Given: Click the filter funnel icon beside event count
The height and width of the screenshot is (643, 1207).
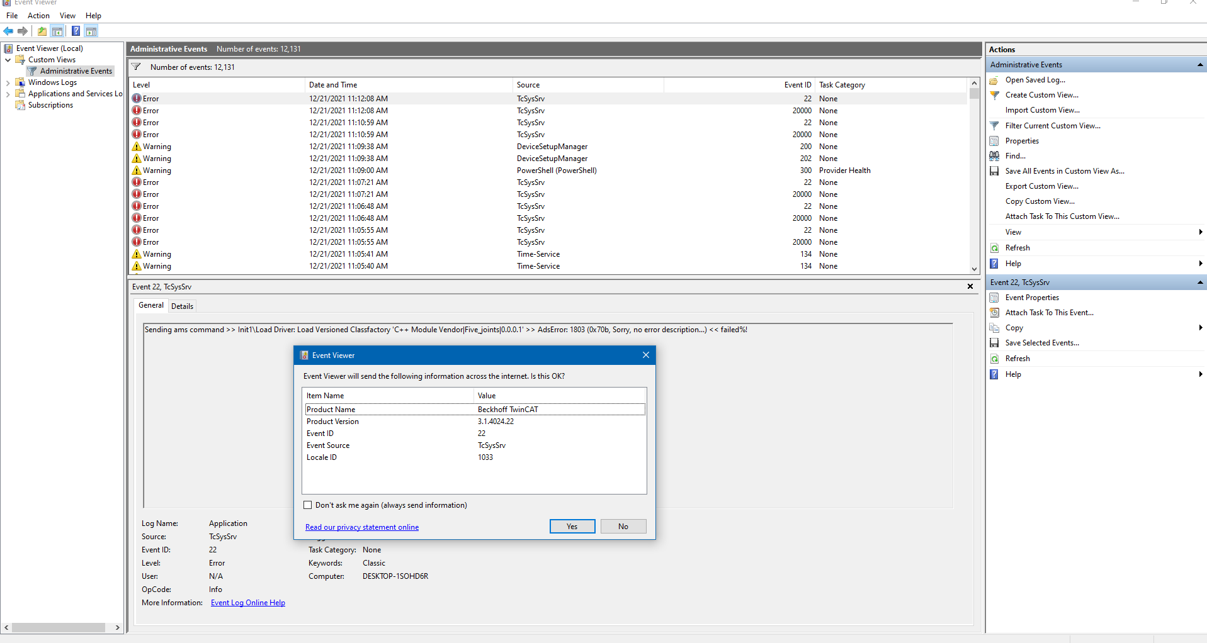Looking at the screenshot, I should point(136,67).
